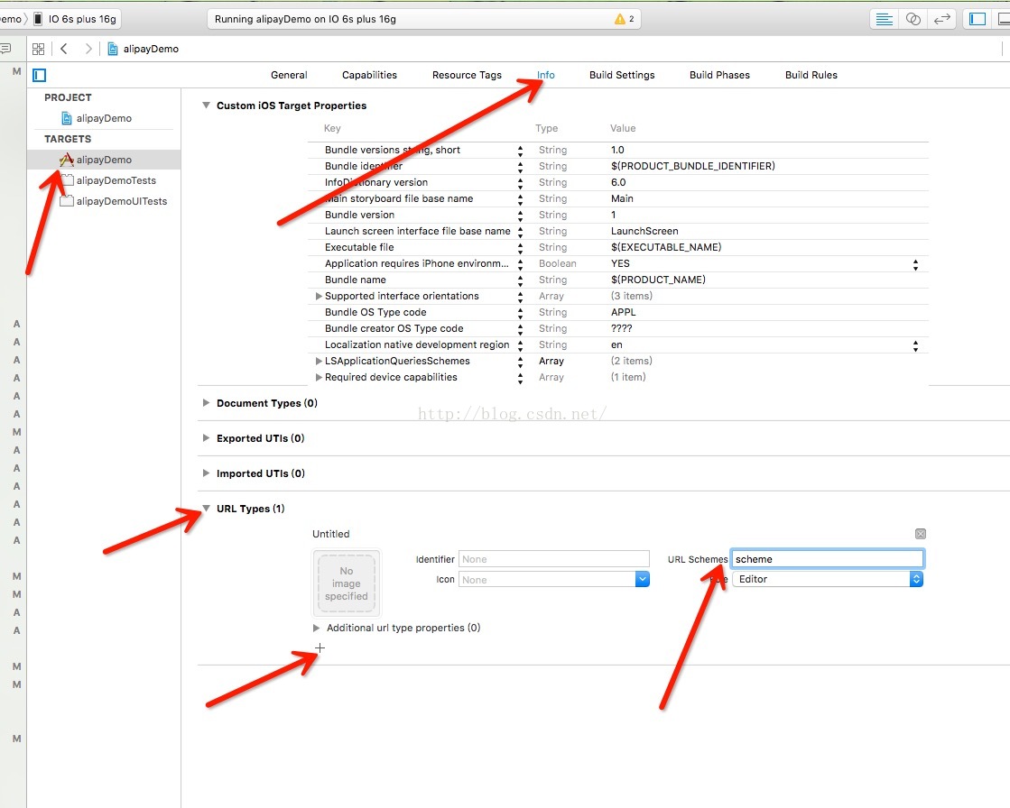Select the alipayDemo target
The width and height of the screenshot is (1010, 808).
(x=104, y=160)
